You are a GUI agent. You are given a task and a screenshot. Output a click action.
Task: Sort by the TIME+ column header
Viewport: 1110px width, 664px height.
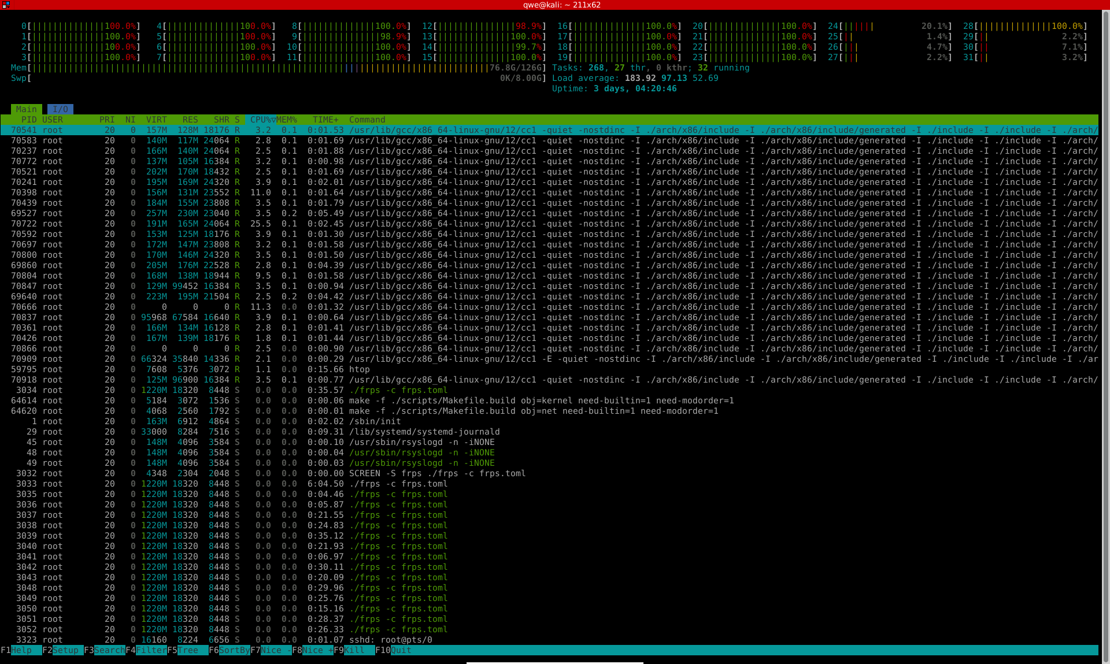pos(325,120)
